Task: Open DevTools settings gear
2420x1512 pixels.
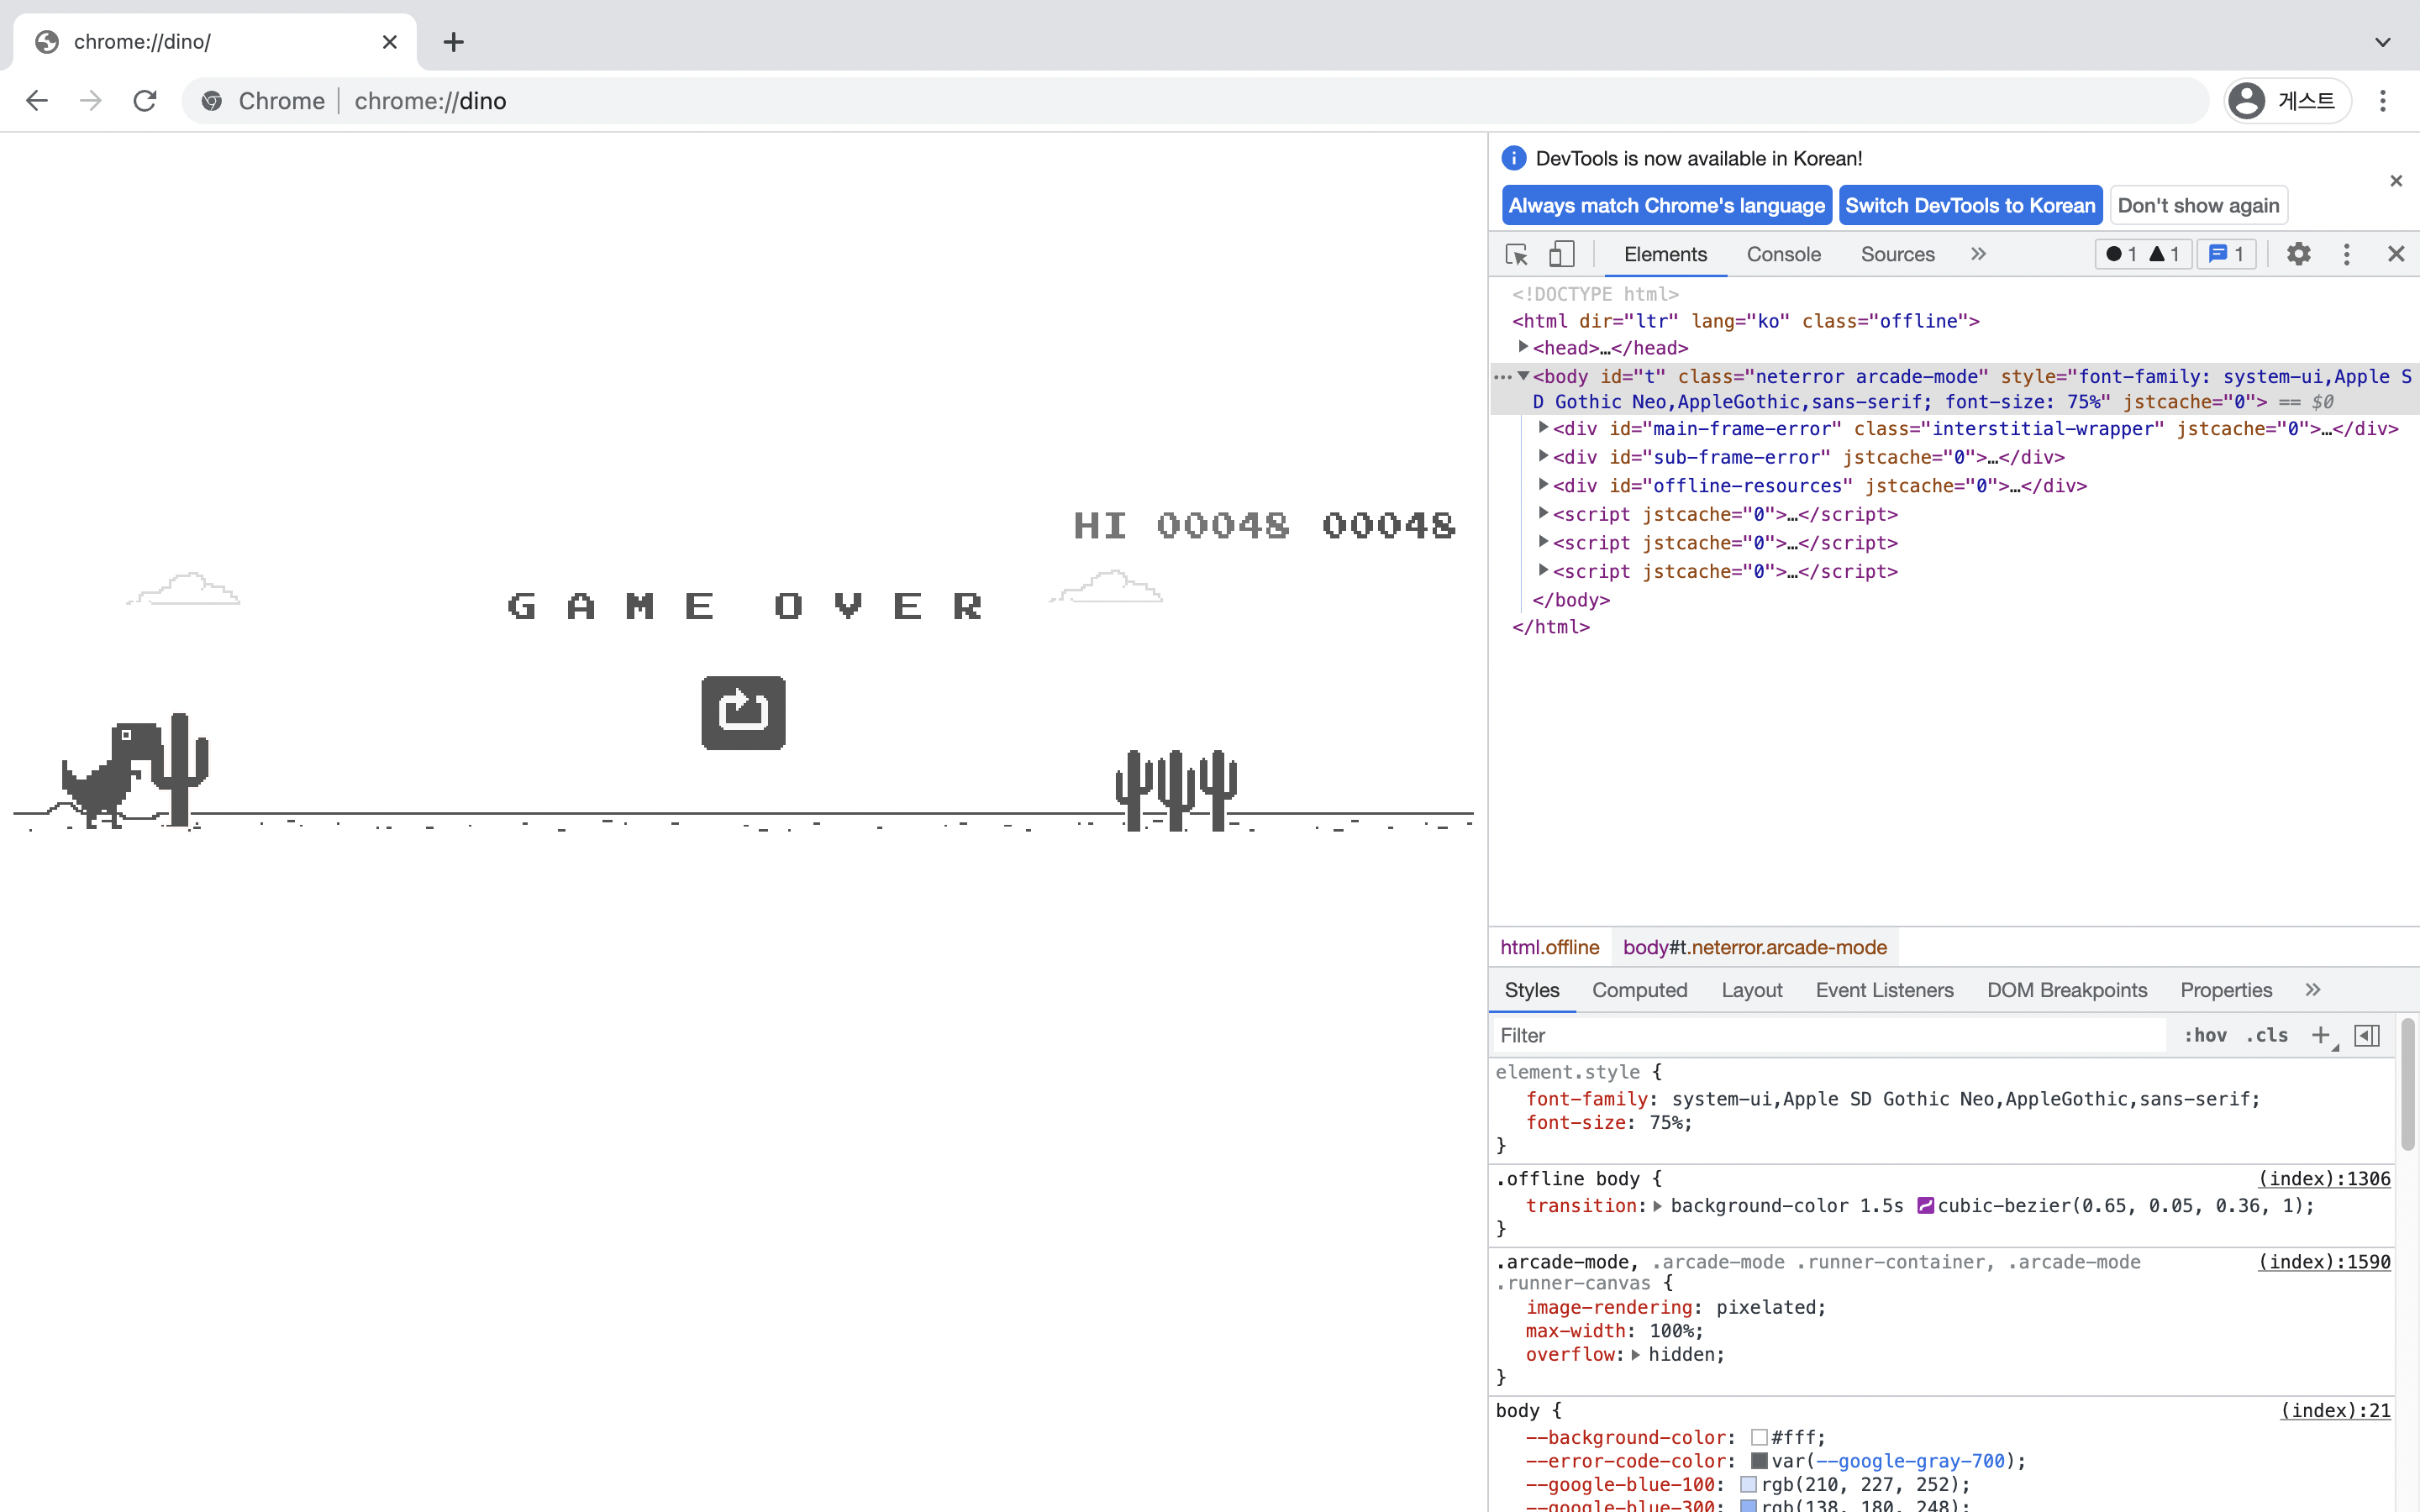Action: point(2298,254)
